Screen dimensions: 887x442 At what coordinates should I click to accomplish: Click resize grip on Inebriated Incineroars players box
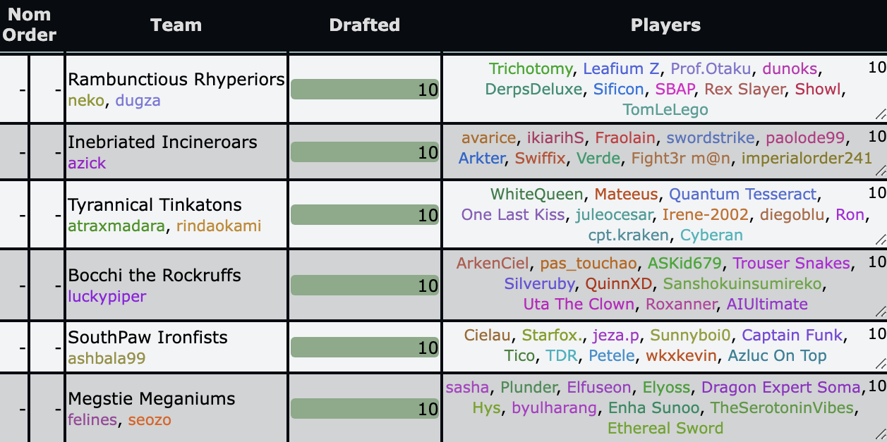pos(881,170)
